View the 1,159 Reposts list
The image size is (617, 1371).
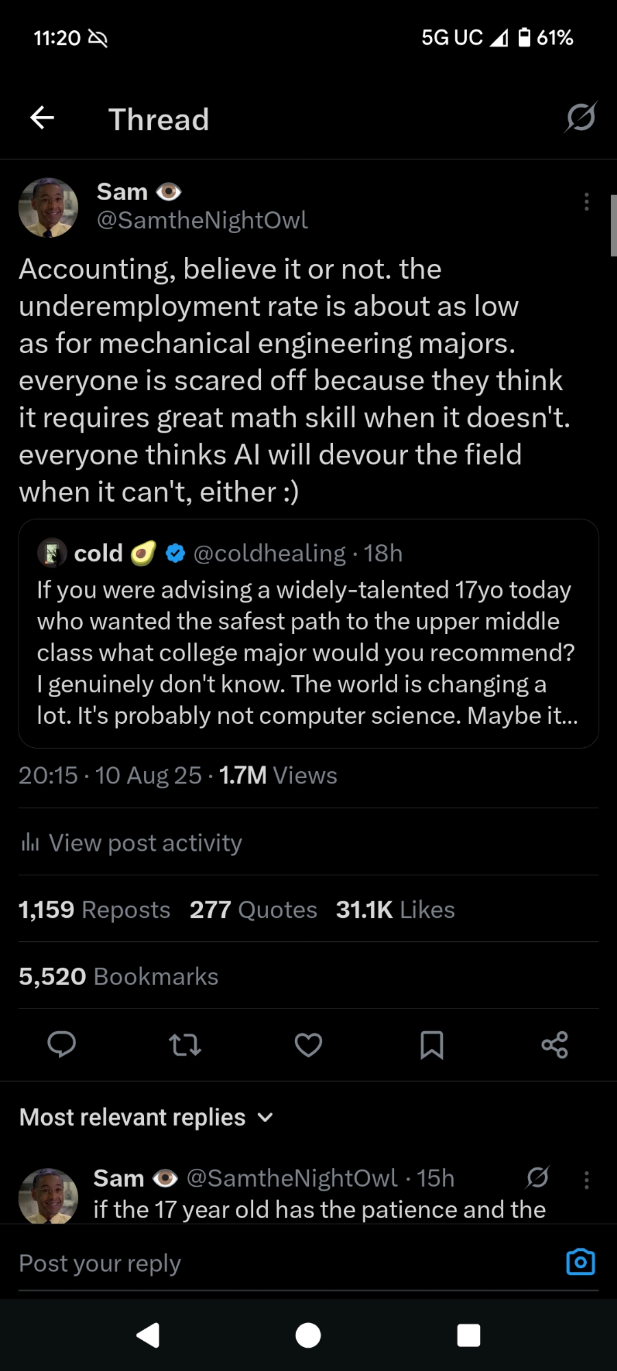pyautogui.click(x=95, y=910)
